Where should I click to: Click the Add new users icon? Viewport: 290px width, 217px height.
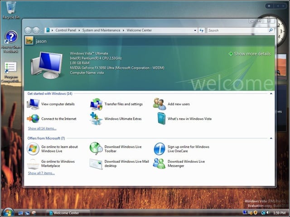(x=159, y=104)
